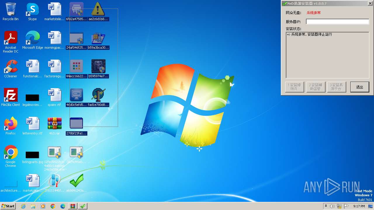Click the 退出 exit button

click(x=360, y=87)
